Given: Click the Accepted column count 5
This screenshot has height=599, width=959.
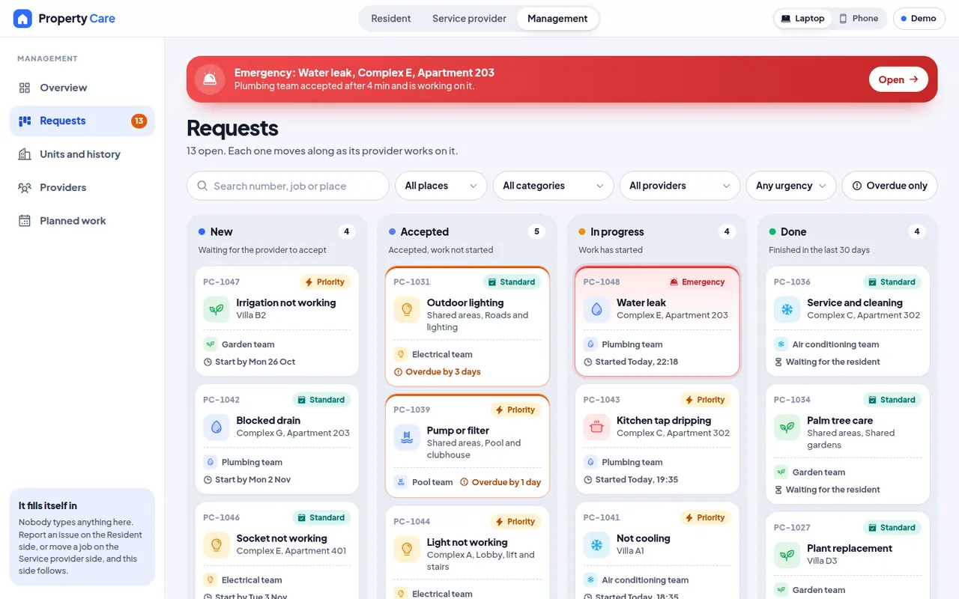Looking at the screenshot, I should click(x=536, y=232).
